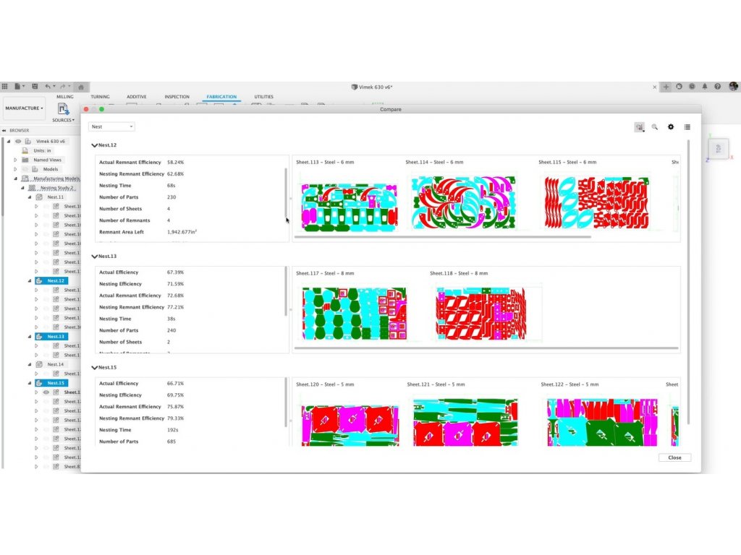
Task: Open the Sheet.115 Steel 6 mm thumbnail
Action: pyautogui.click(x=597, y=202)
